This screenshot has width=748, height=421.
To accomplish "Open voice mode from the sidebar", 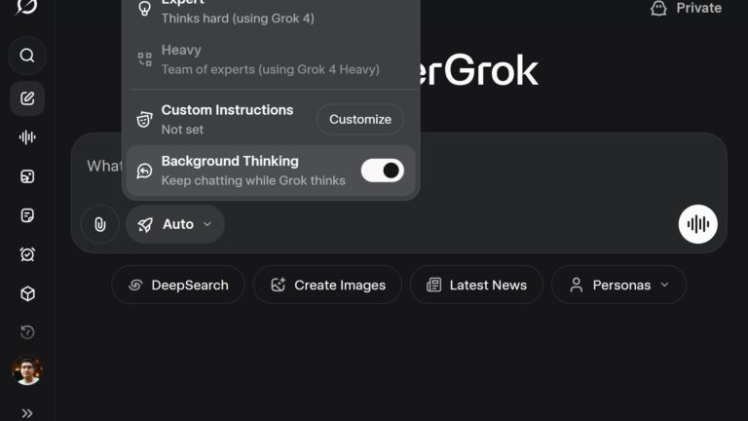I will click(x=27, y=137).
